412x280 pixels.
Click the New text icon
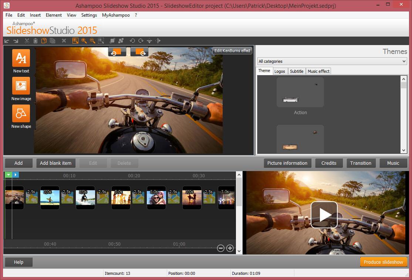[x=21, y=58]
